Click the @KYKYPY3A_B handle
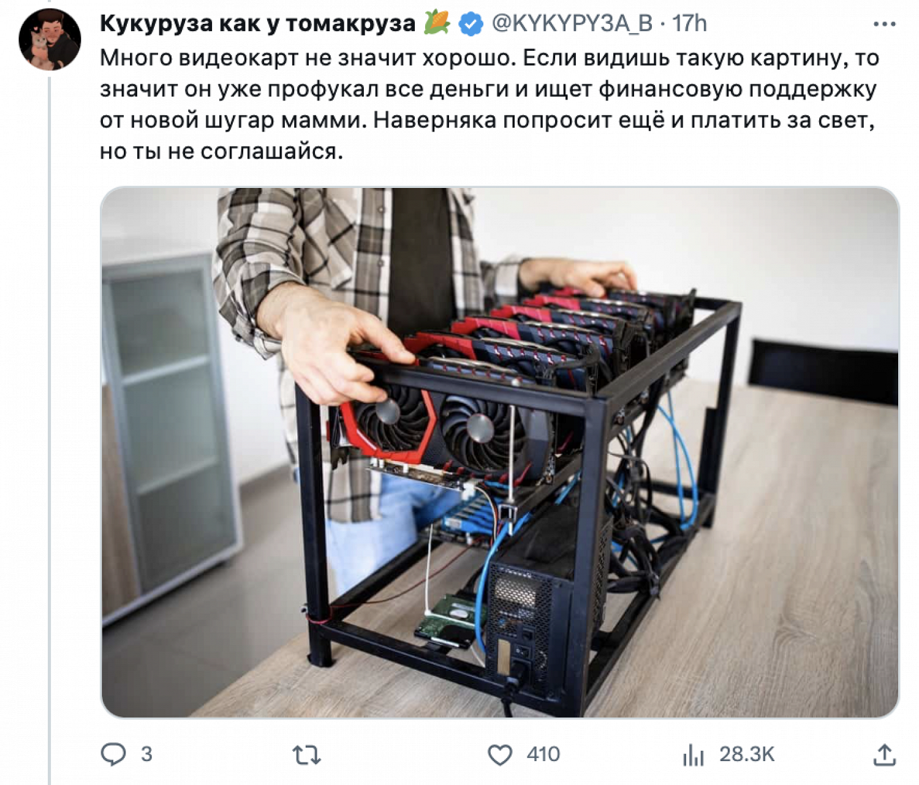This screenshot has height=785, width=919. [572, 24]
